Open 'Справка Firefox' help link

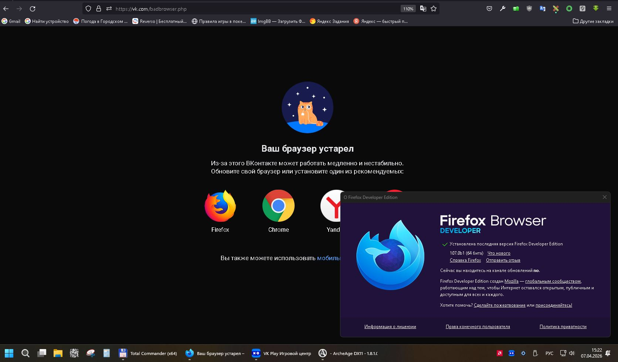click(465, 260)
